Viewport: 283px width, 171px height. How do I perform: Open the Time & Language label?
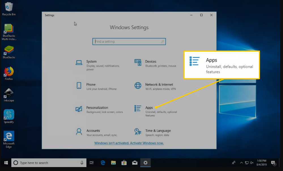point(158,131)
